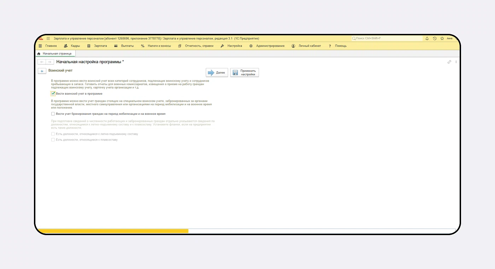Click the favorites star icon
495x269 pixels.
click(442, 38)
